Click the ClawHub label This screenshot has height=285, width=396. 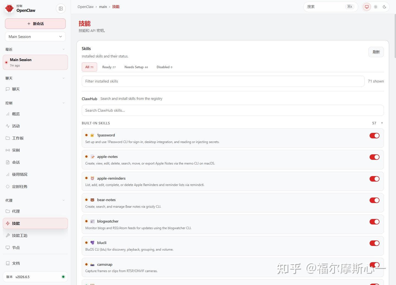[89, 99]
